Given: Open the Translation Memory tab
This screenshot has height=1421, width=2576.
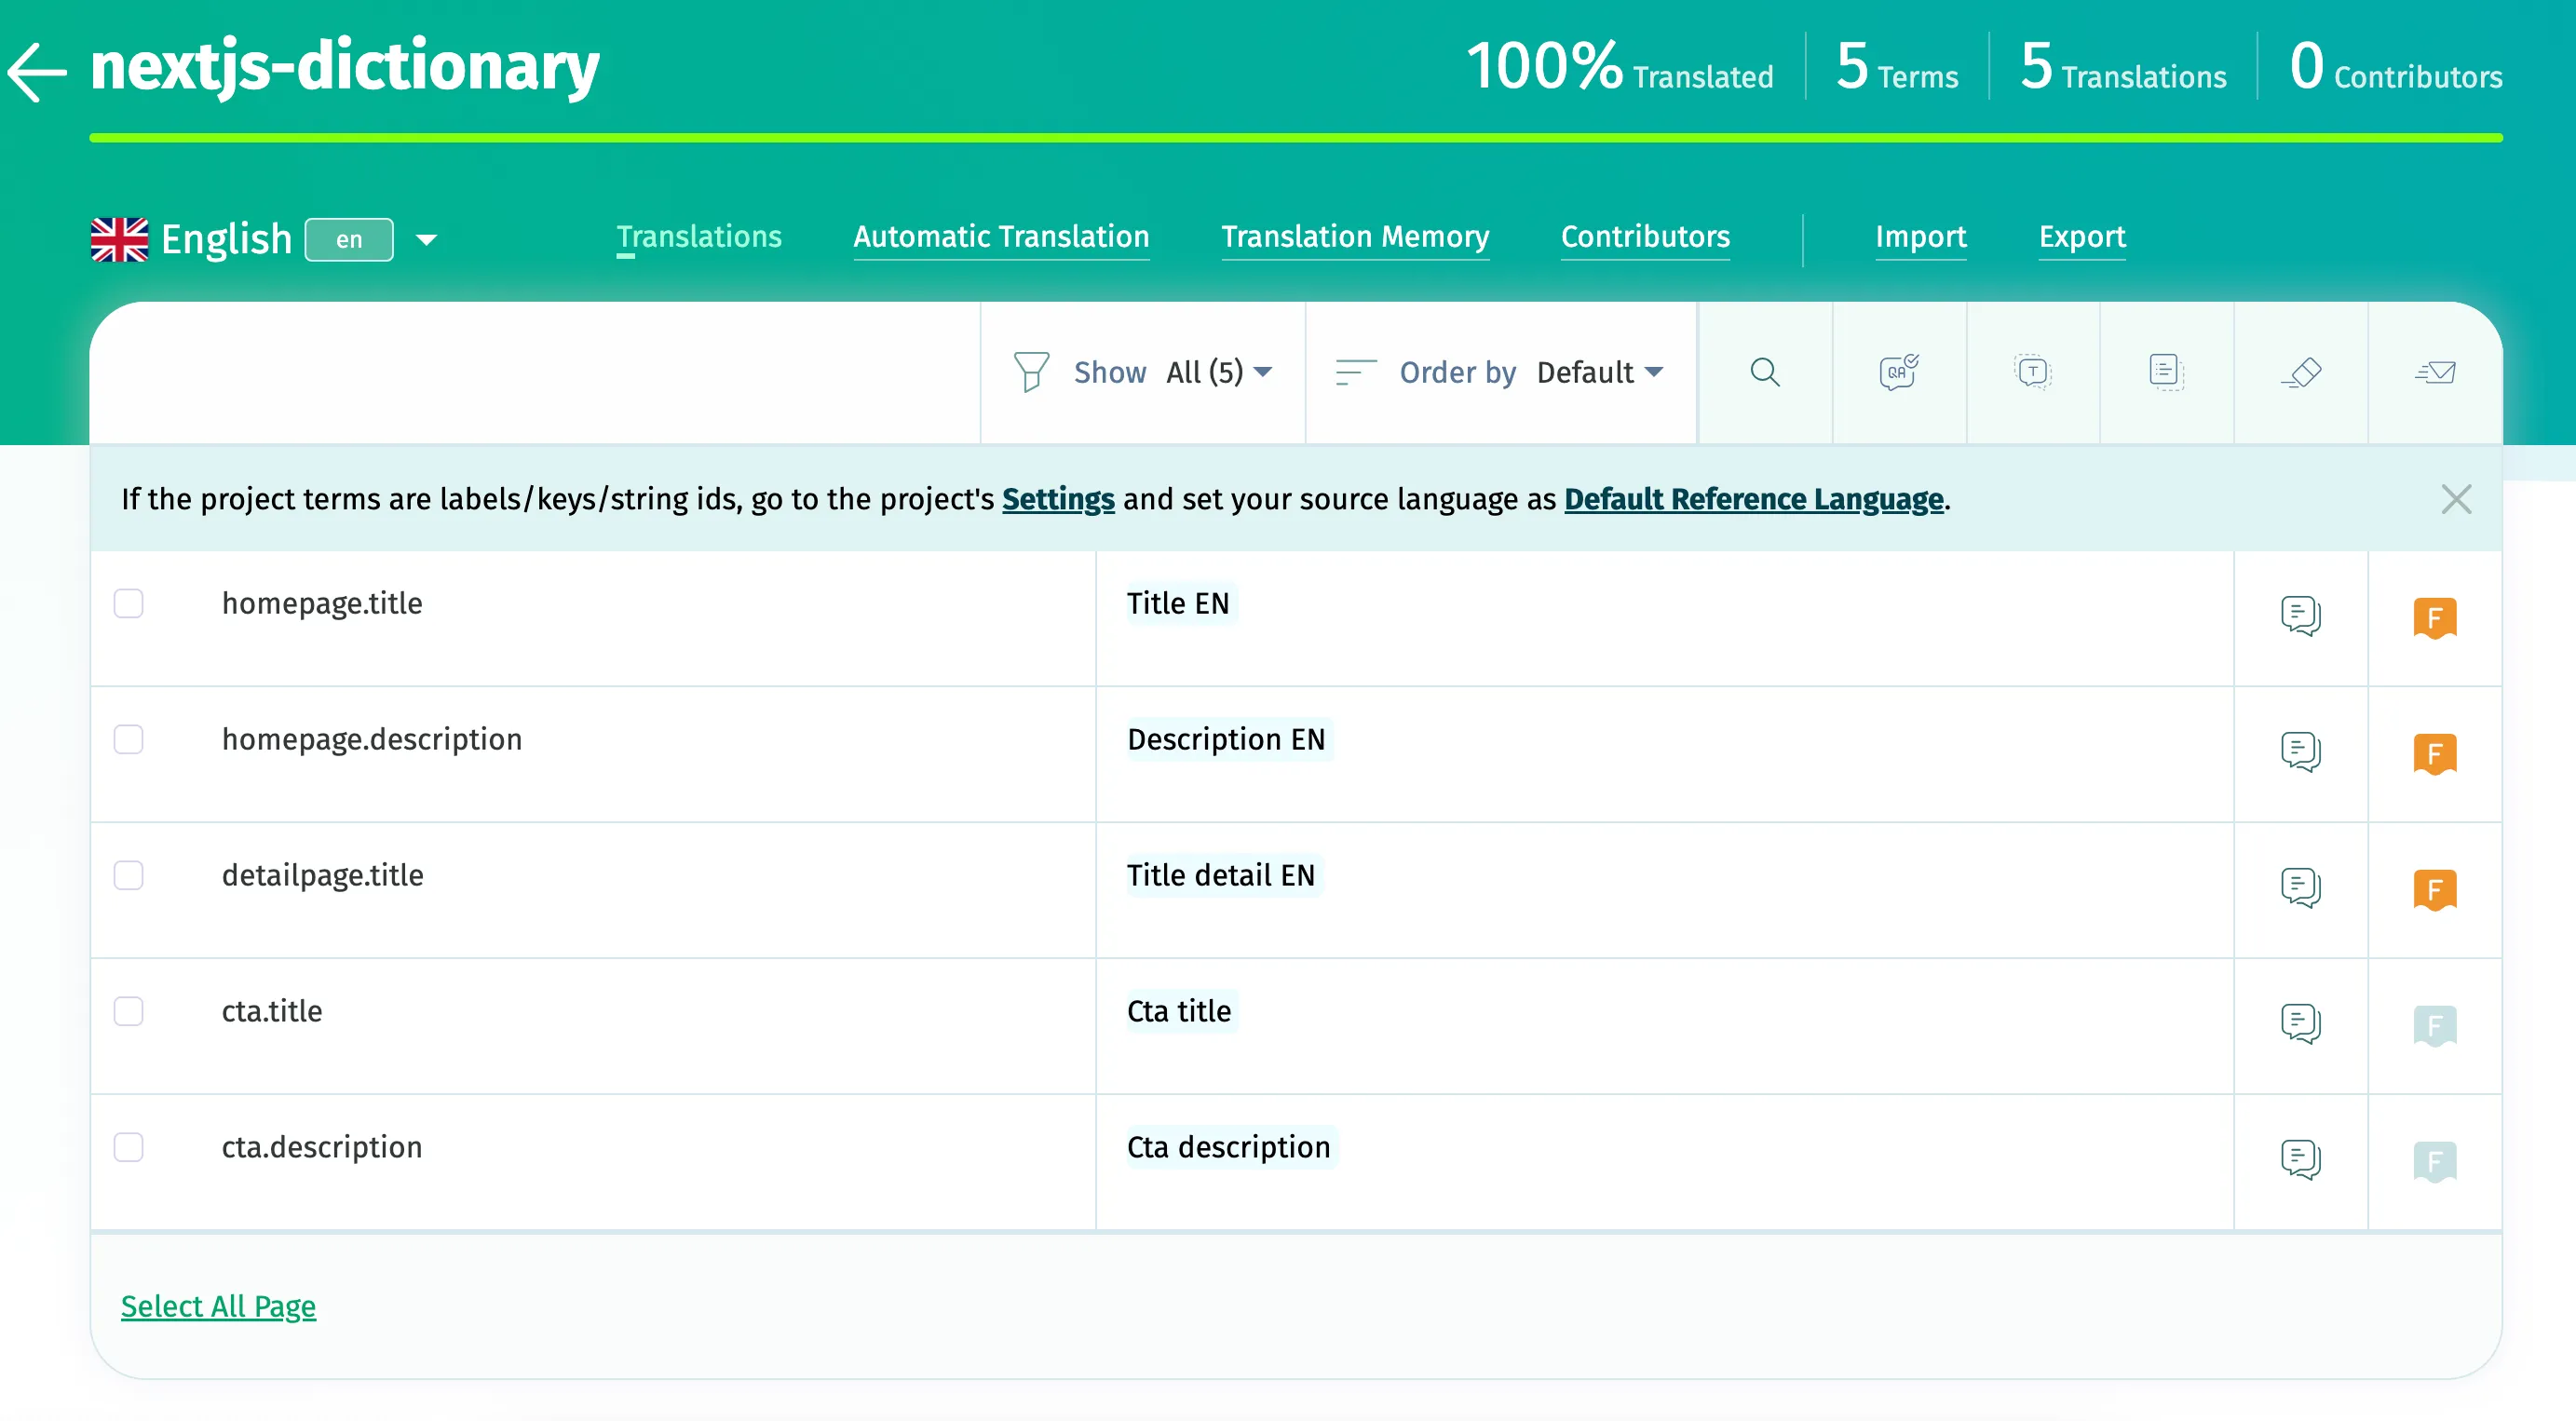Looking at the screenshot, I should click(1355, 237).
